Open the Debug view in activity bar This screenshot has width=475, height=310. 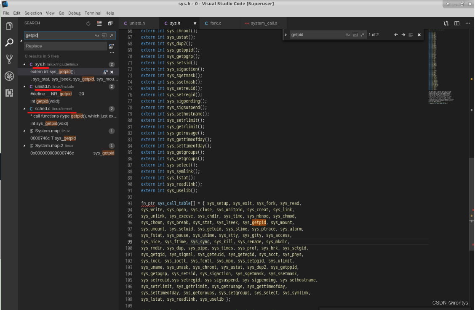9,76
